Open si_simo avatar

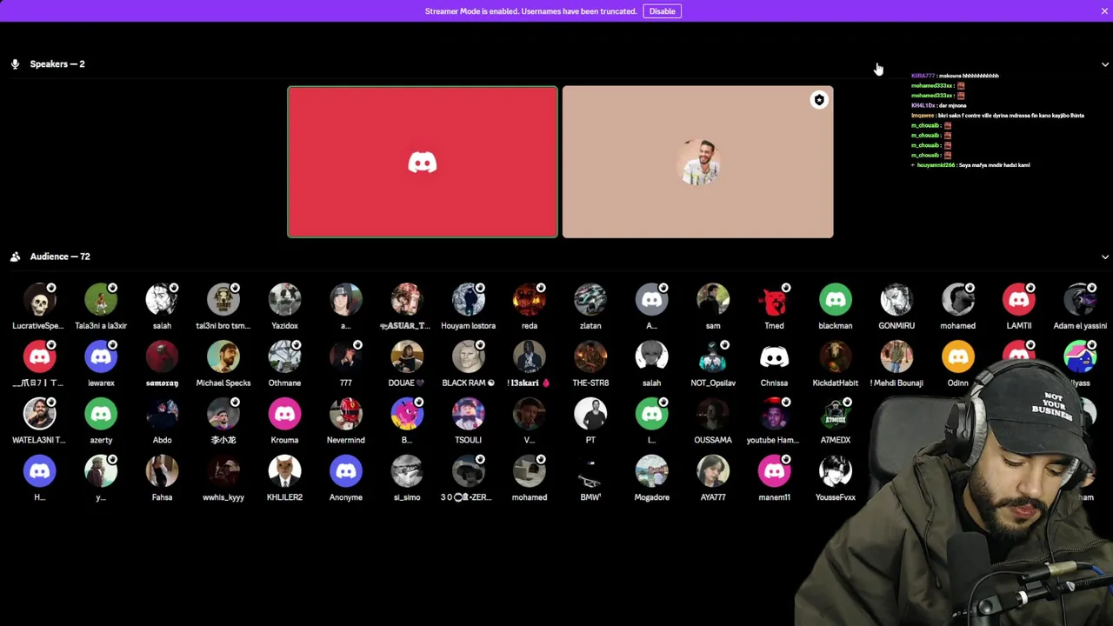pos(407,472)
